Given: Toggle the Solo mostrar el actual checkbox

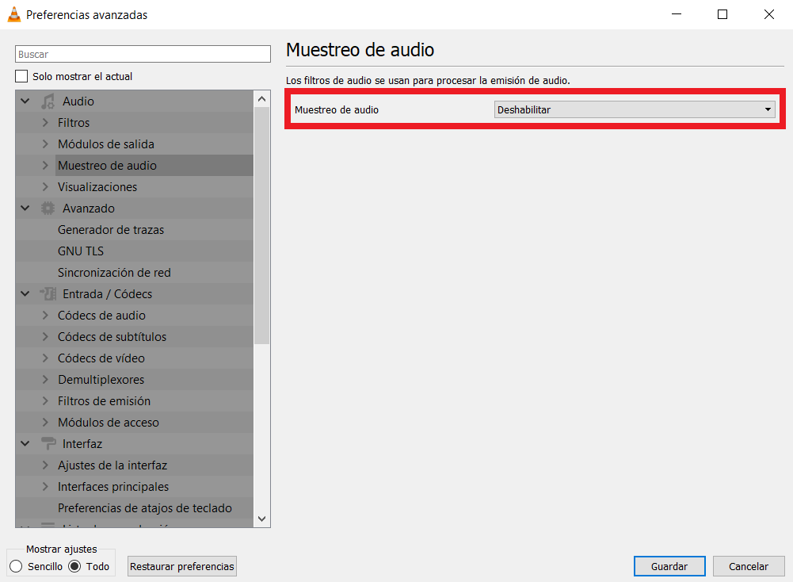Looking at the screenshot, I should click(21, 76).
